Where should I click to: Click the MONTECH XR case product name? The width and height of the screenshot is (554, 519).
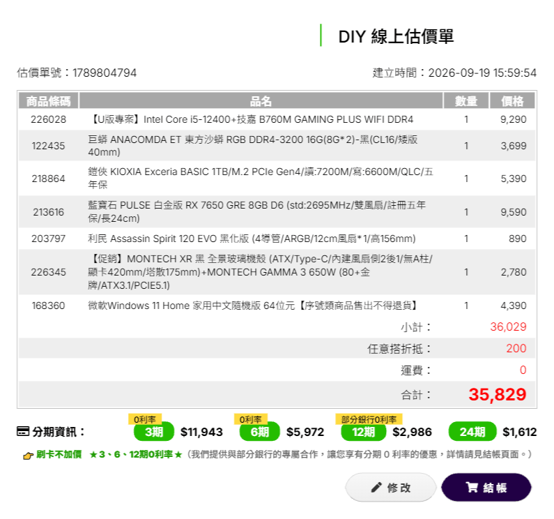261,272
